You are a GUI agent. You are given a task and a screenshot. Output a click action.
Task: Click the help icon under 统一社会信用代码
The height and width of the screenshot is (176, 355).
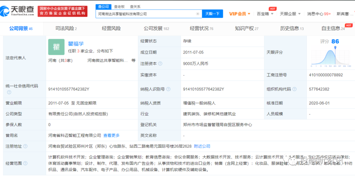(9, 92)
